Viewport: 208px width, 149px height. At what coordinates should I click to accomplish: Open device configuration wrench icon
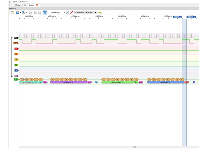tap(67, 13)
